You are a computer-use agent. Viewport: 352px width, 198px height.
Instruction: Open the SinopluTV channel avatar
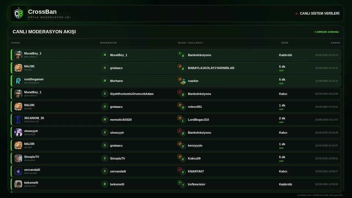(x=18, y=158)
